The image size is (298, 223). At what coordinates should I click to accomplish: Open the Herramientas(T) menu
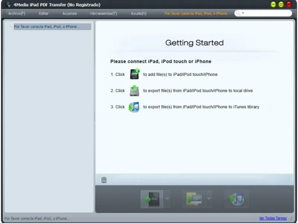tap(104, 13)
